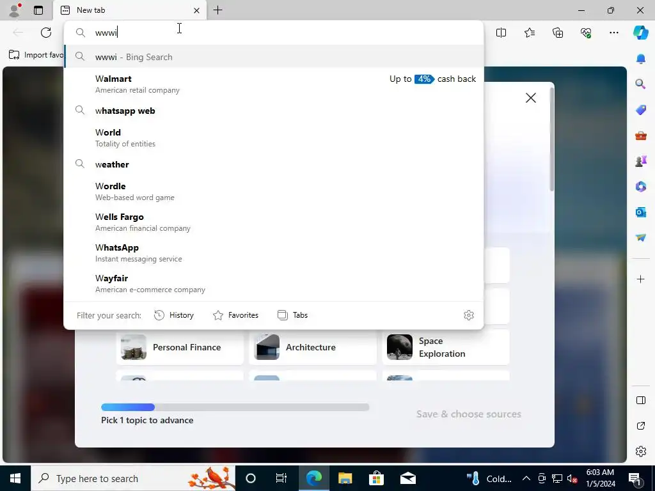Open the sidebar Shopping tag icon
Screen dimensions: 655x491
coord(640,110)
